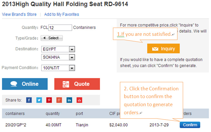Click Add to My Favorites link
The image size is (211, 132).
pos(62,14)
